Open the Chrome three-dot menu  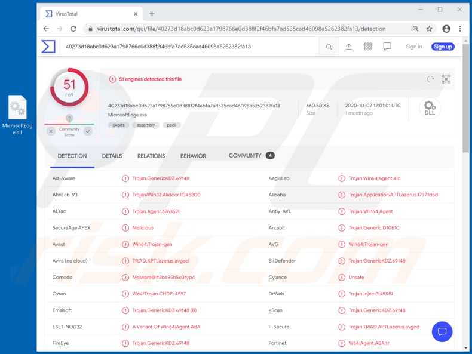(x=460, y=29)
